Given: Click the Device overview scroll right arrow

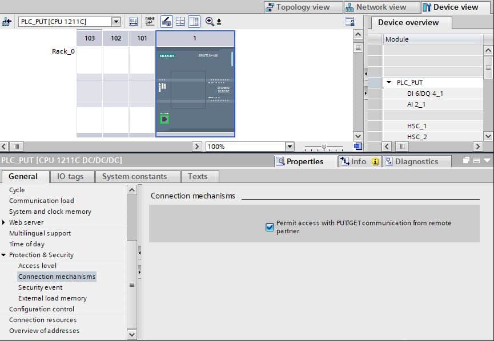Looking at the screenshot, I should pos(477,147).
